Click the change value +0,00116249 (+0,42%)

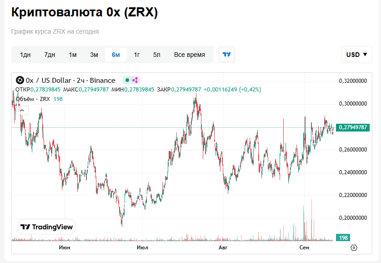232,90
